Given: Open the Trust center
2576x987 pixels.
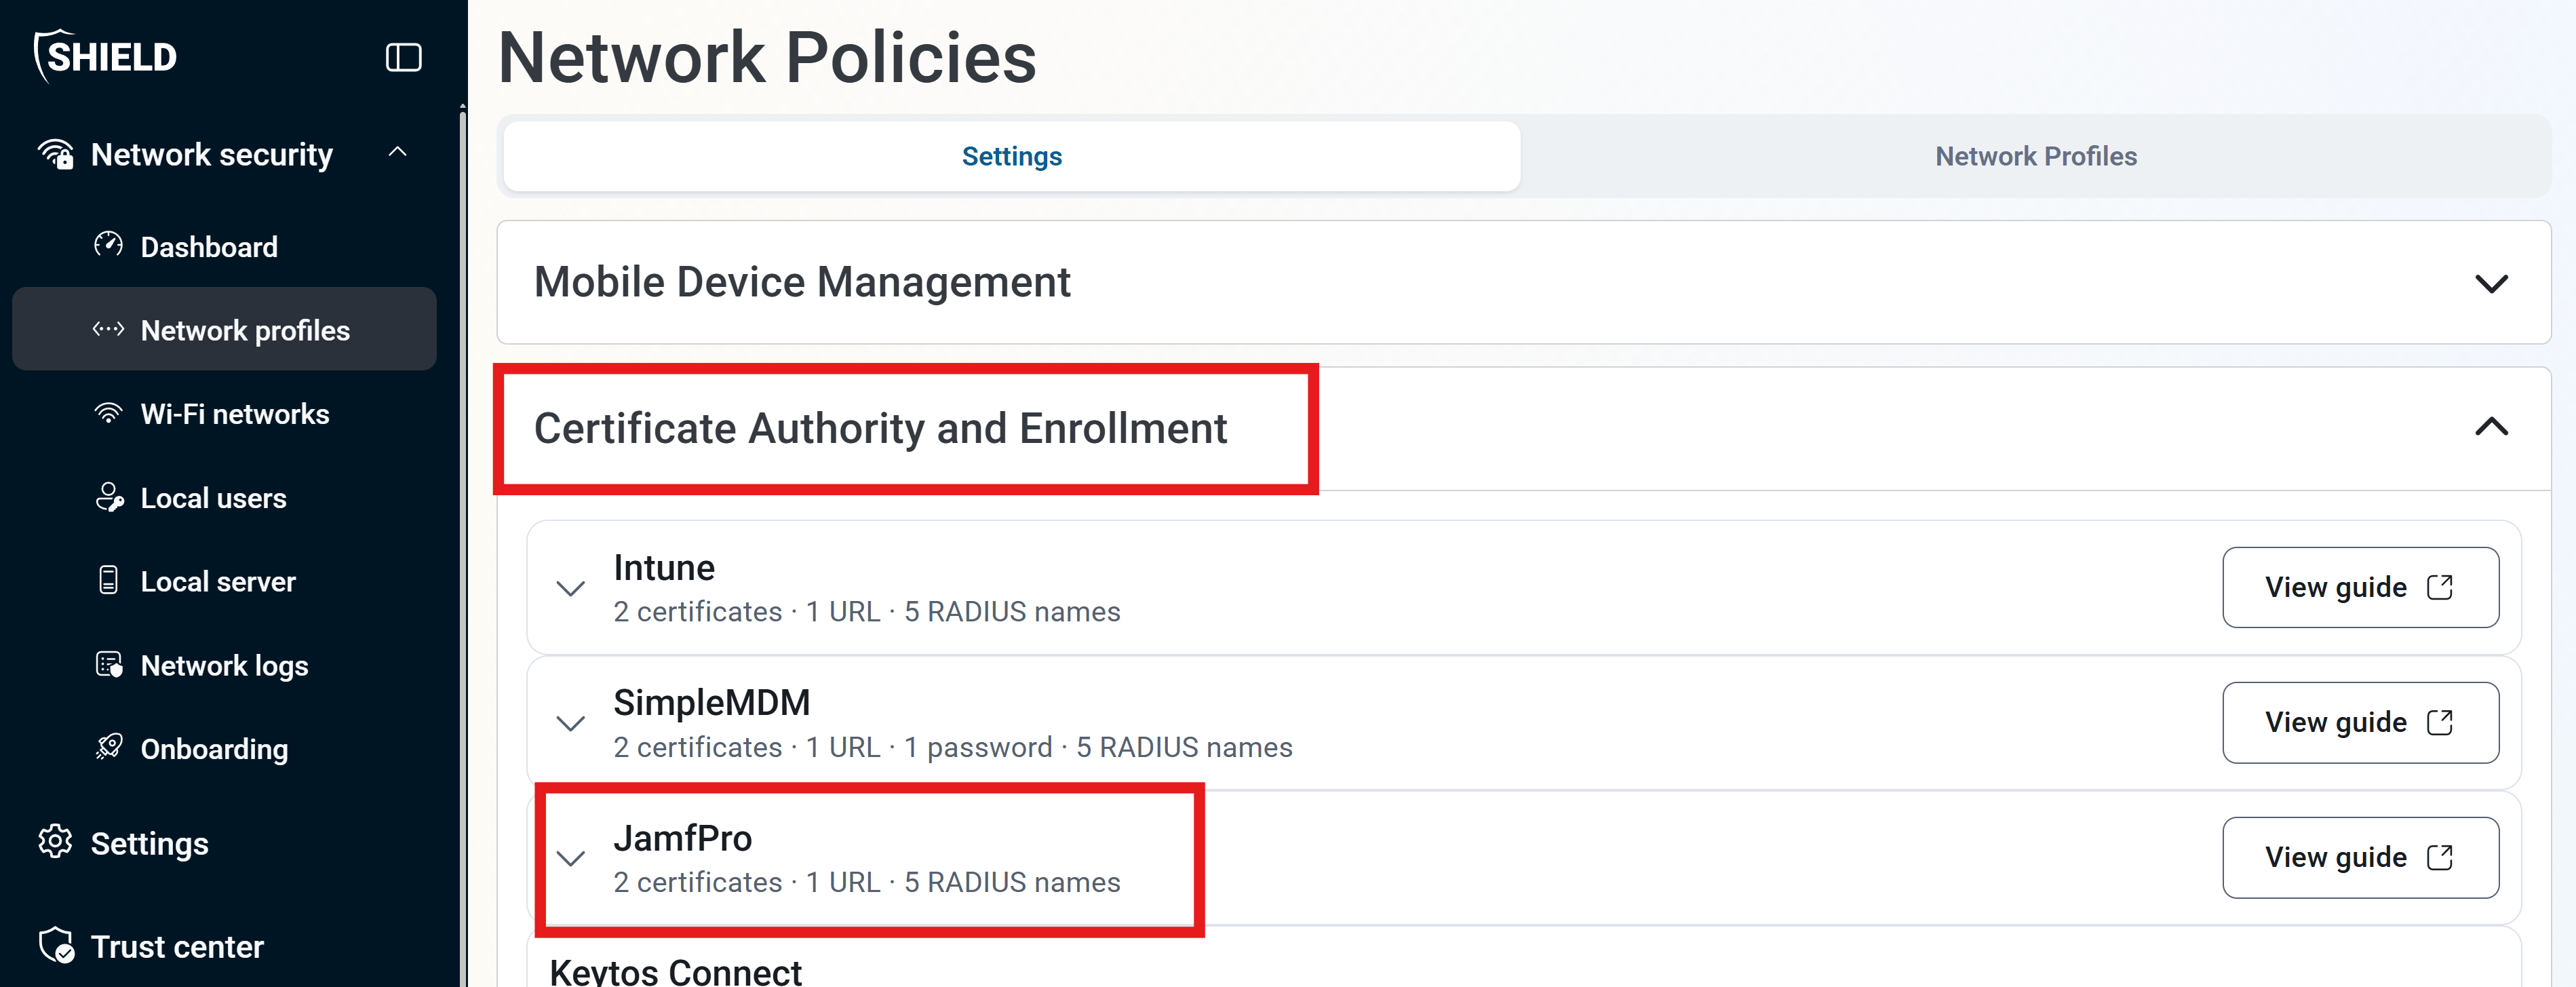Looking at the screenshot, I should (177, 947).
